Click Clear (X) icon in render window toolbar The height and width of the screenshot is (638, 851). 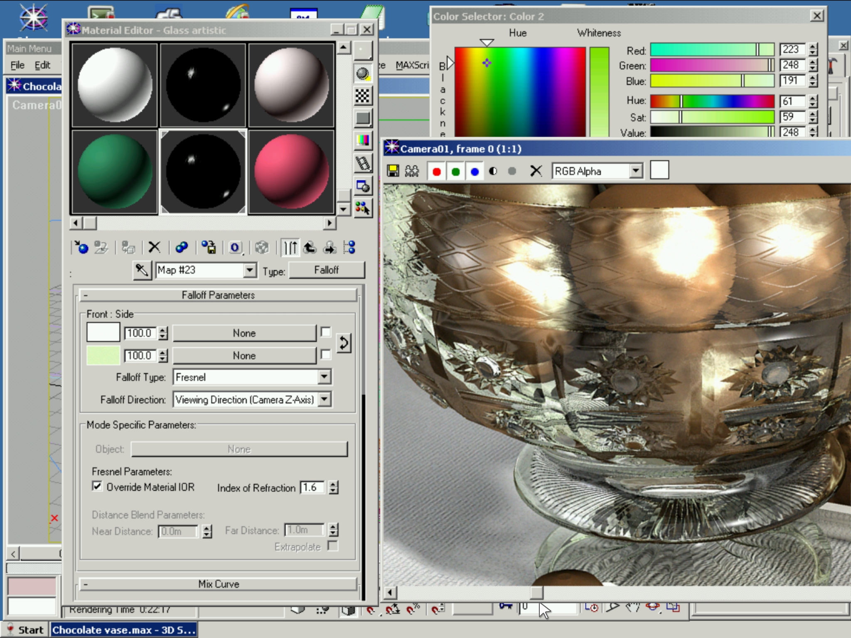coord(536,171)
